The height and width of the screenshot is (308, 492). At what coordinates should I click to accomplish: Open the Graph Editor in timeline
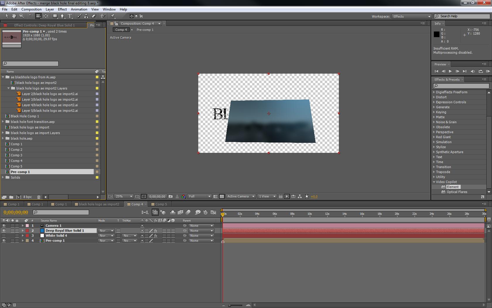[x=213, y=212]
